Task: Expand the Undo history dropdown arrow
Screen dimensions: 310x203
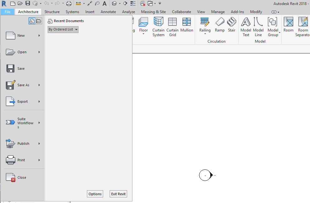Action: [52, 3]
